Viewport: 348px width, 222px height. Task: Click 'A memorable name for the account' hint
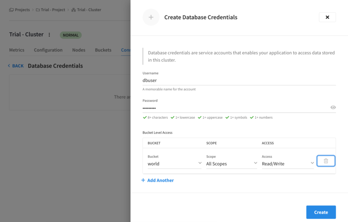pos(169,89)
